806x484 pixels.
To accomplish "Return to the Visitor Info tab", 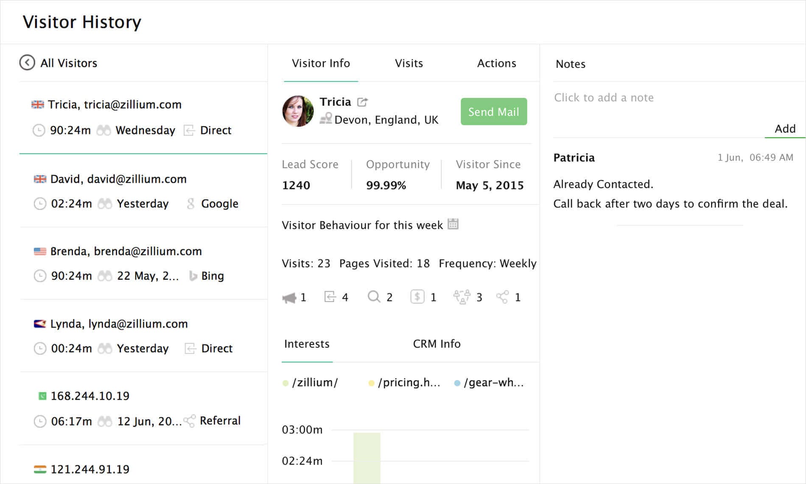I will (x=320, y=63).
